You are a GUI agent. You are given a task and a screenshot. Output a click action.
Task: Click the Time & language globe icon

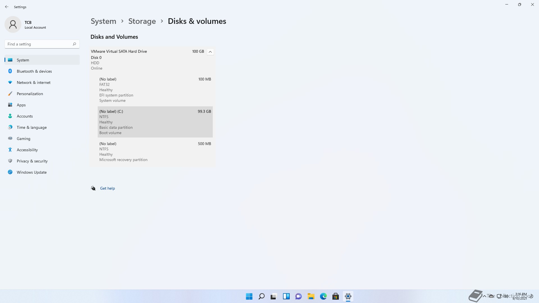pyautogui.click(x=10, y=127)
